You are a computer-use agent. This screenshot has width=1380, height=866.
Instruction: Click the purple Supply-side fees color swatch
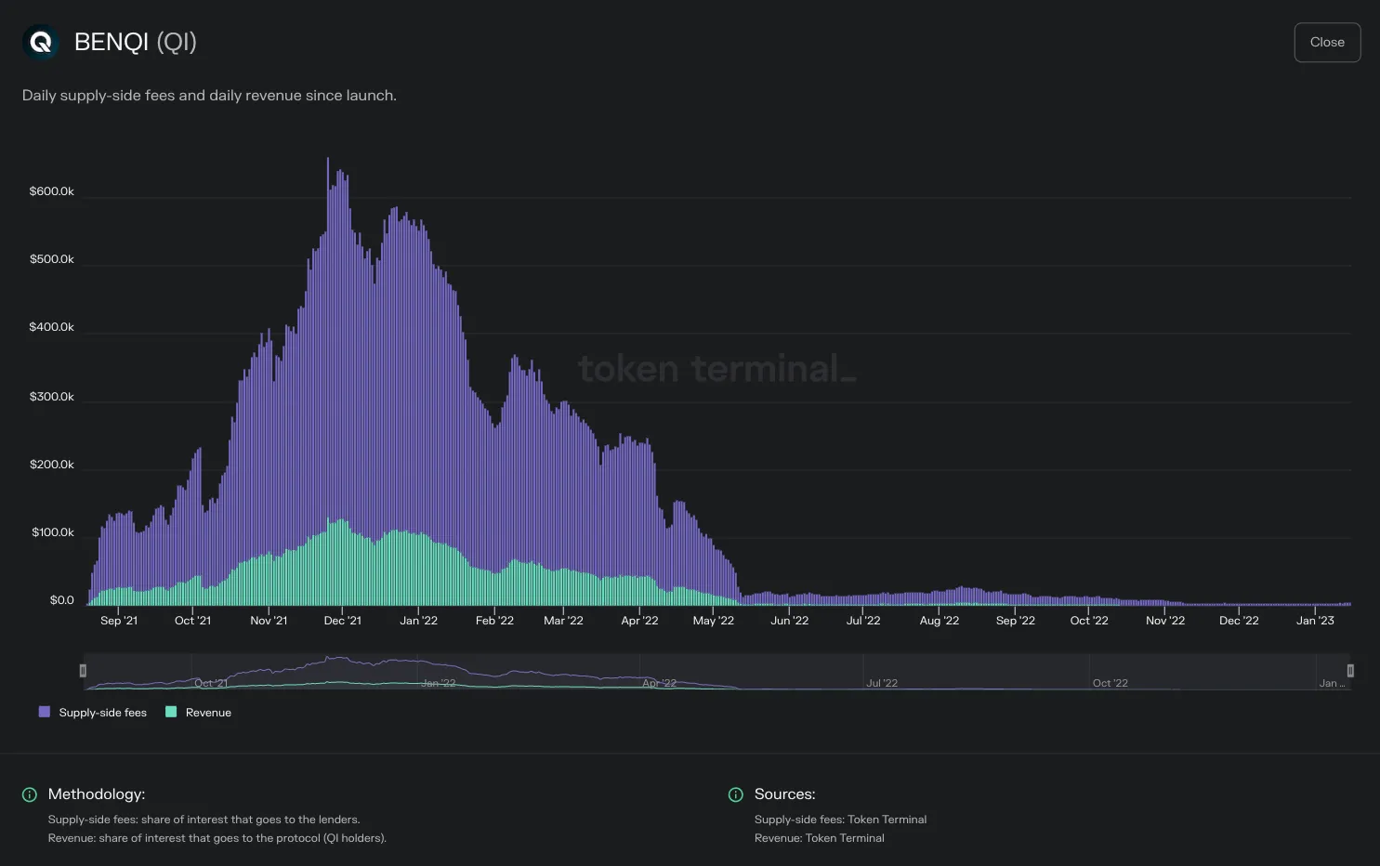45,712
